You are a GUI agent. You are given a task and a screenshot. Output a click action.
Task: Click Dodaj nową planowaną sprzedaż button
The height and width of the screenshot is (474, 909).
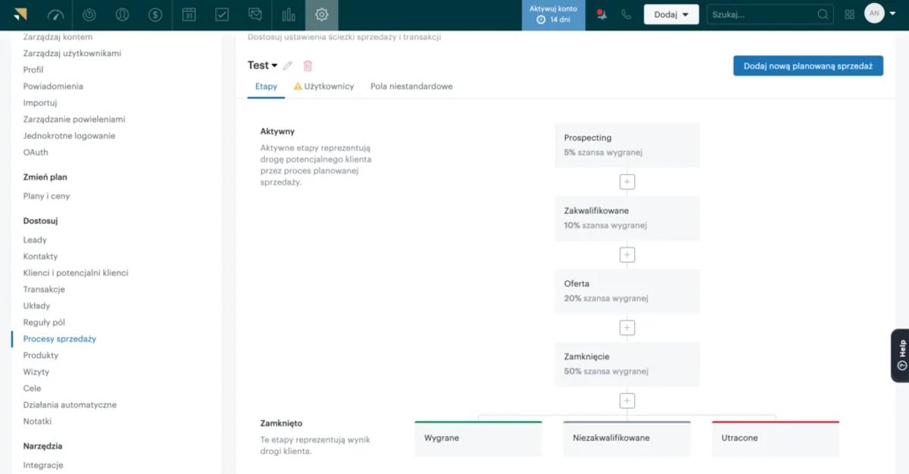point(808,66)
